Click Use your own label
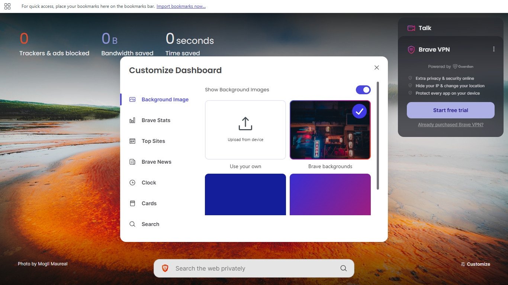The height and width of the screenshot is (285, 508). [245, 166]
